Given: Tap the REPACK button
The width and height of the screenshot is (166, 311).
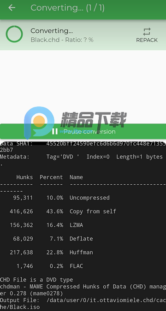Looking at the screenshot, I should click(x=147, y=35).
